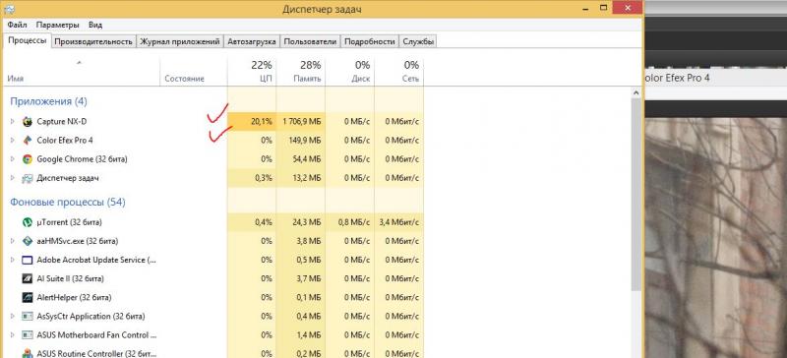Click the aaHMSvc.exe process icon
This screenshot has height=358, width=787.
28,241
